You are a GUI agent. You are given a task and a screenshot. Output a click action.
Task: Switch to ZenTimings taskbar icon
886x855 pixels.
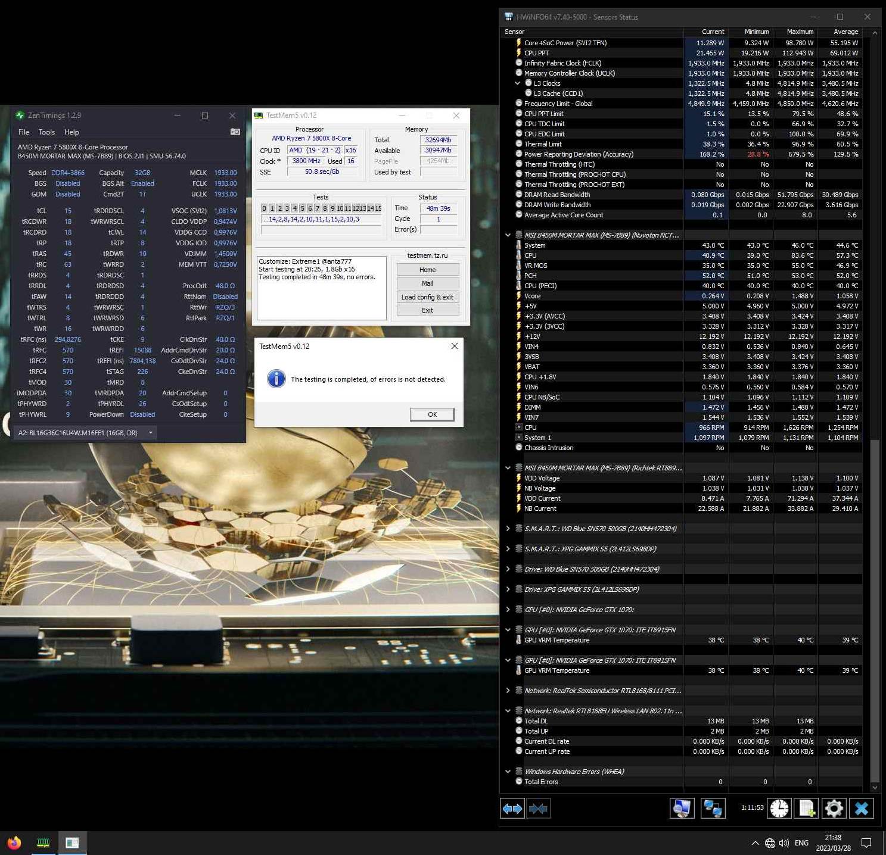coord(72,842)
